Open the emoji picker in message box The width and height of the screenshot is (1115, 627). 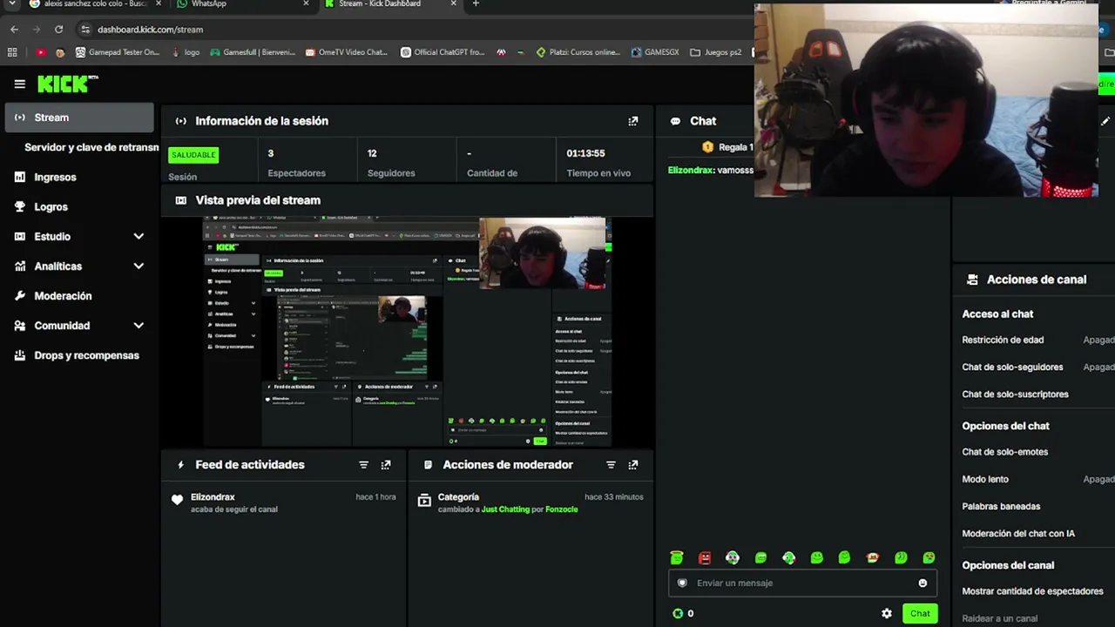(x=922, y=583)
